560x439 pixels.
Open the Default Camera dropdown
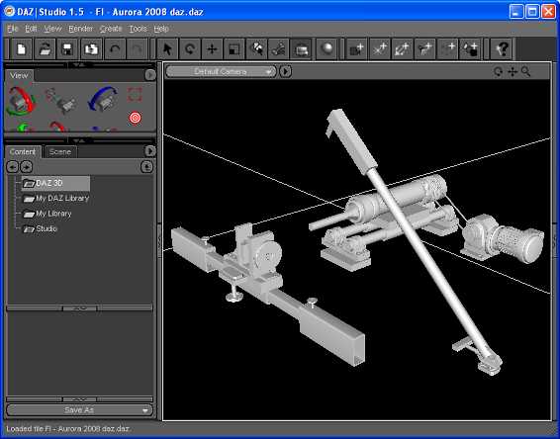221,72
